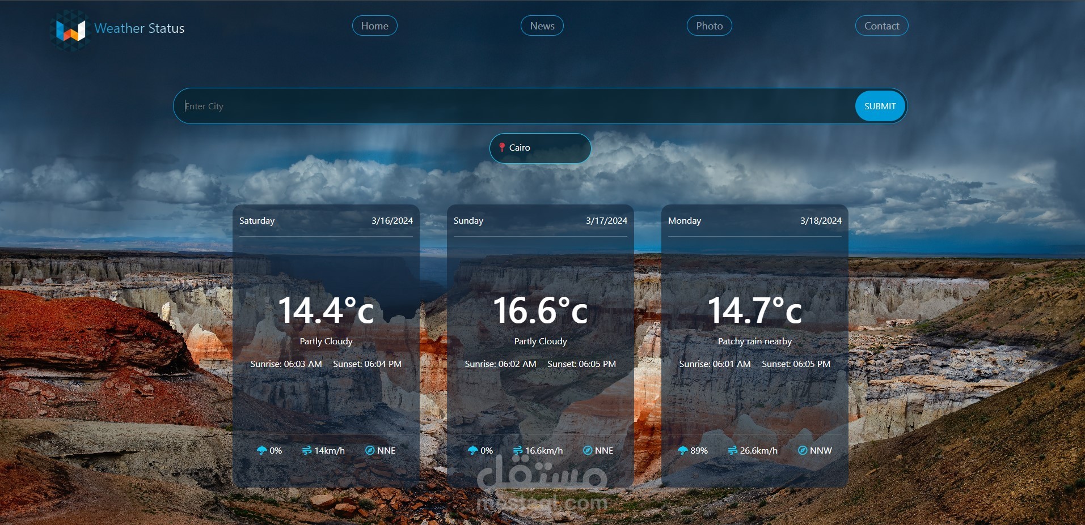Click the red location pin icon beside Cairo

(502, 147)
